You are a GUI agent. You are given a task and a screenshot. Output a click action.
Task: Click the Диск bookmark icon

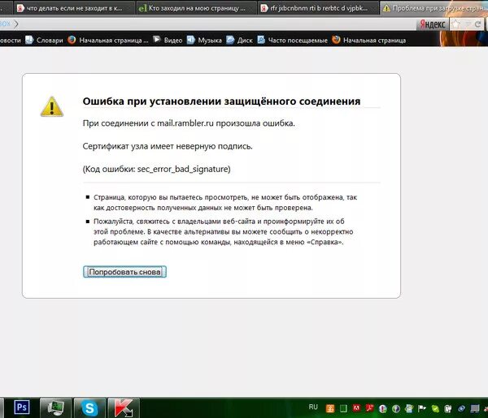click(230, 40)
